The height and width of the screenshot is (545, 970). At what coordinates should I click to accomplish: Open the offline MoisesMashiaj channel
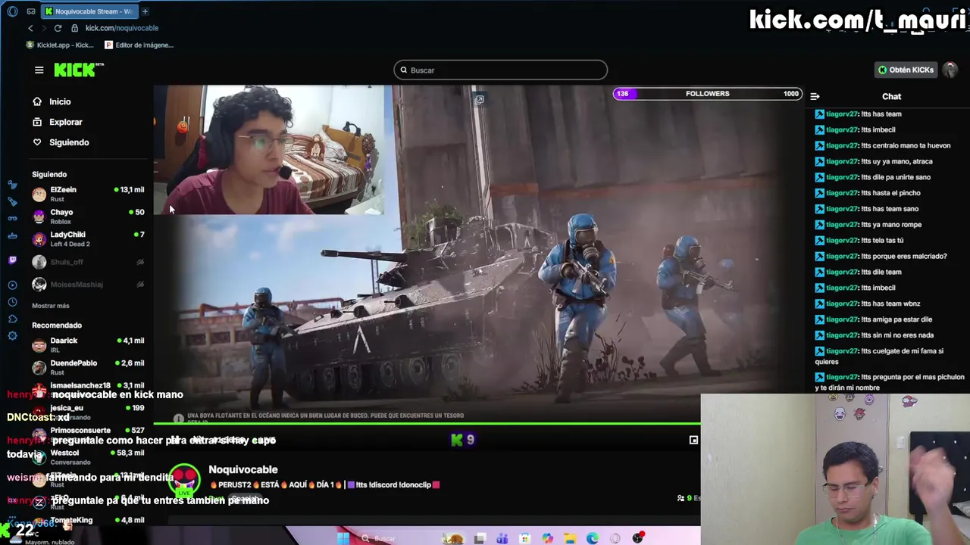point(88,285)
